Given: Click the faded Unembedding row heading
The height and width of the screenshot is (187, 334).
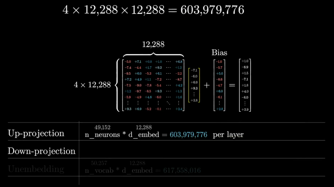Looking at the screenshot, I should [x=36, y=169].
